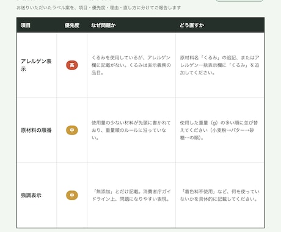Viewport: 281px width, 232px height.
Task: Click the fix text about 原材料名「くるみ」の追記
Action: (x=219, y=65)
